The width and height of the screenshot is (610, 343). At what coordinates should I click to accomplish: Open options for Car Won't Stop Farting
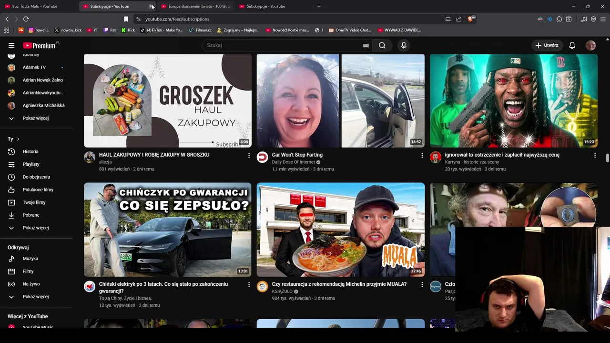click(x=422, y=155)
